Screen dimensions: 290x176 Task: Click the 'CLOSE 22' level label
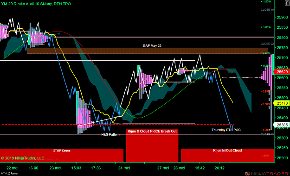(x=267, y=44)
